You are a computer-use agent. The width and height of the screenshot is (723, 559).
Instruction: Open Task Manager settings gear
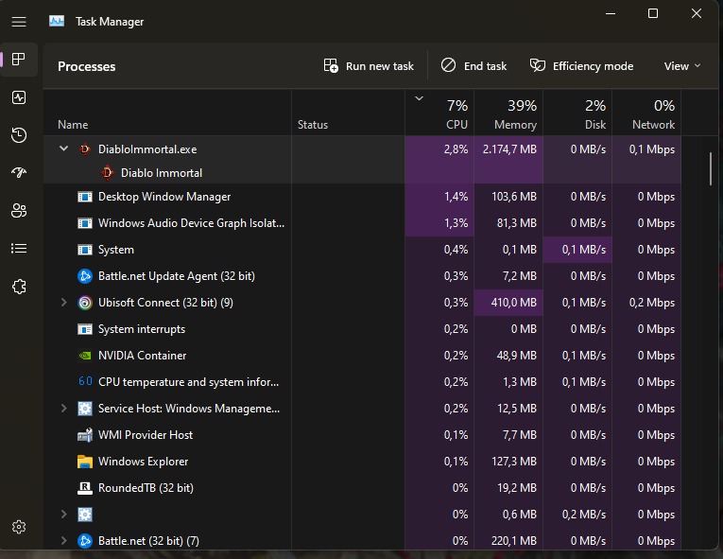[x=19, y=527]
